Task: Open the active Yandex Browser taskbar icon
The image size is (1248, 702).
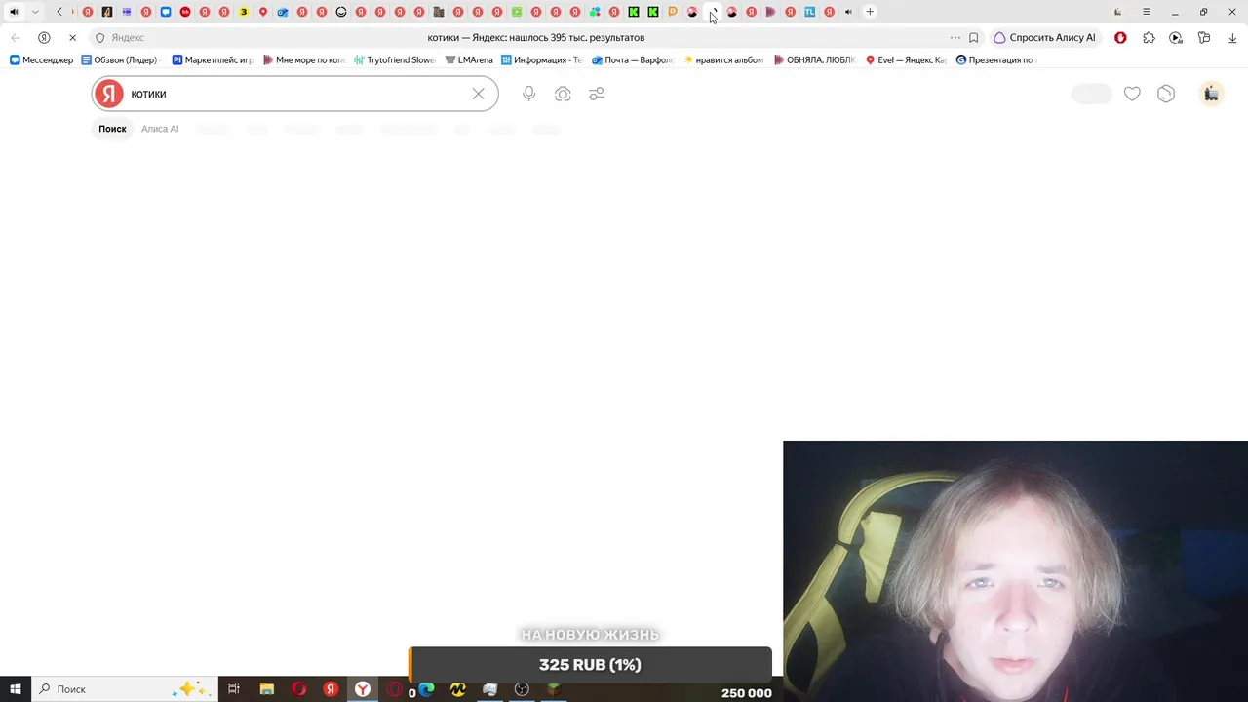Action: coord(362,689)
